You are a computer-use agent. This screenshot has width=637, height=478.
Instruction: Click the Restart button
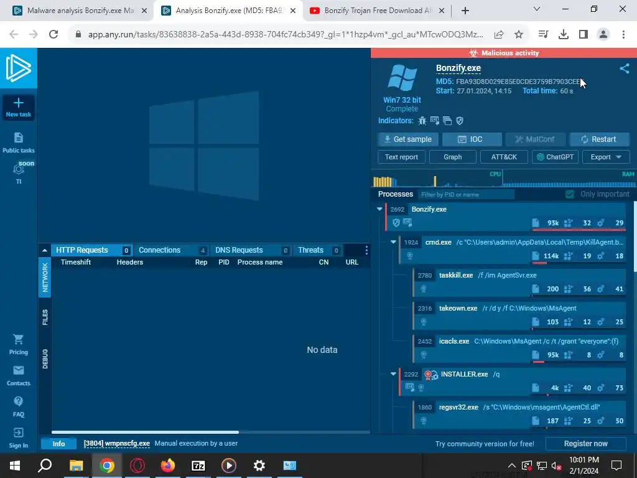[x=600, y=139]
